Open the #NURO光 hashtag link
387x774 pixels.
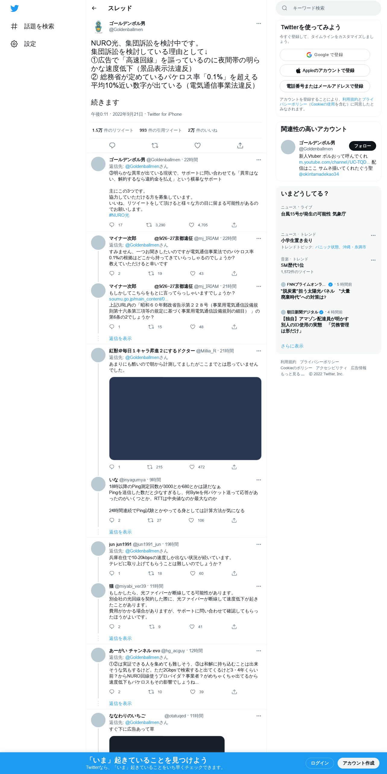(119, 215)
